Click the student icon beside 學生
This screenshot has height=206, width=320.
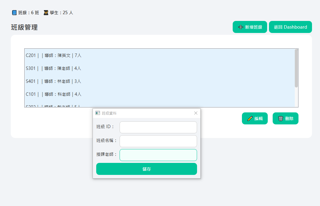tap(46, 13)
